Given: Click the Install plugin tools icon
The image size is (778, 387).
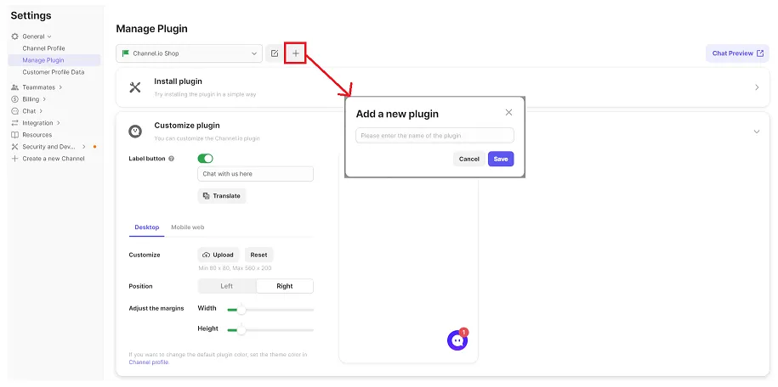Looking at the screenshot, I should click(135, 87).
